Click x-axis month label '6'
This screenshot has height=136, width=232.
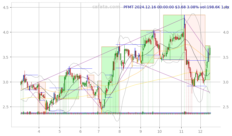coord(81,131)
